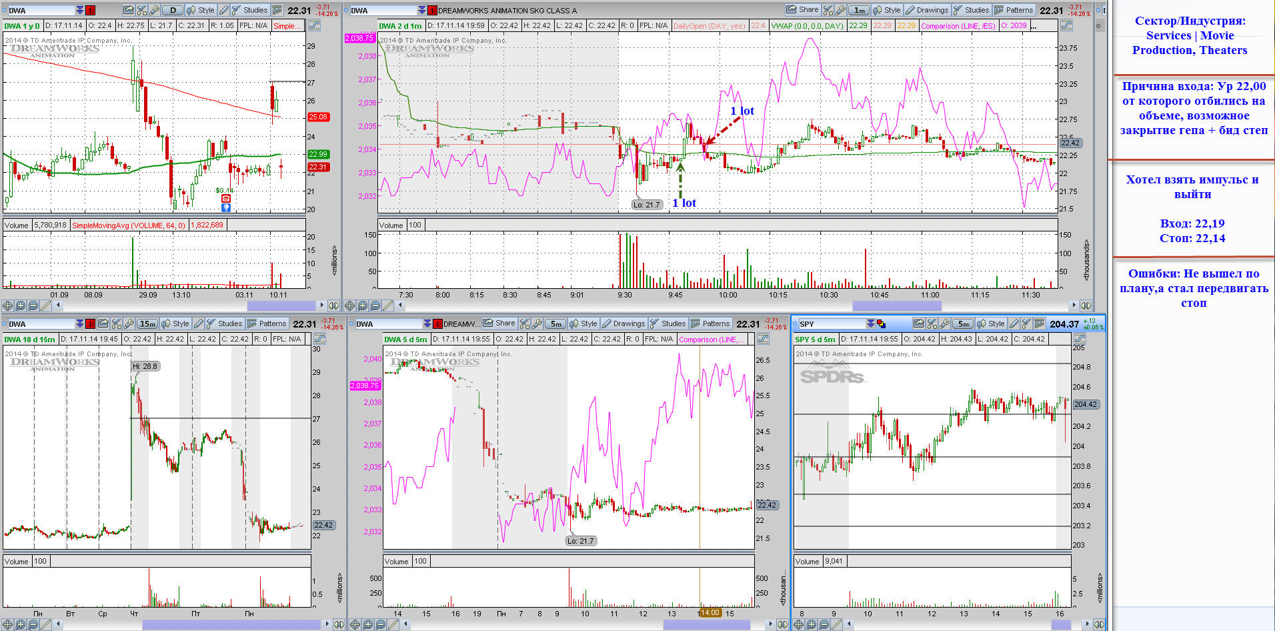Open symbol dropdown on DWA 15m chart
Viewport: 1275px width, 631px height.
click(x=80, y=324)
